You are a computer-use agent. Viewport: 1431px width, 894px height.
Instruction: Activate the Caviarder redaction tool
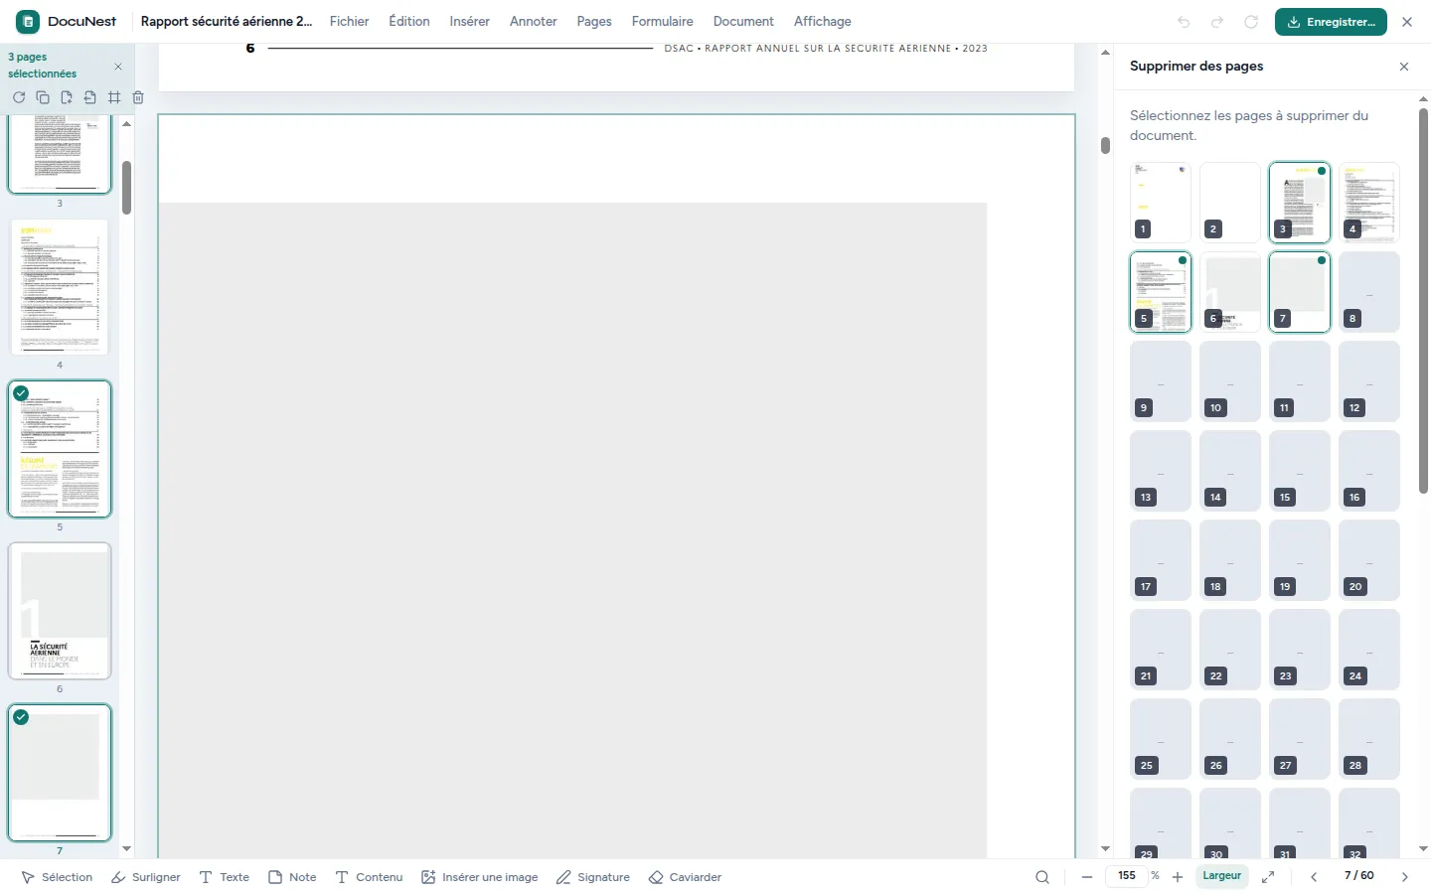685,877
